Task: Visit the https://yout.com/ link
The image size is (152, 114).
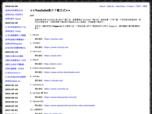Action: click(53, 56)
